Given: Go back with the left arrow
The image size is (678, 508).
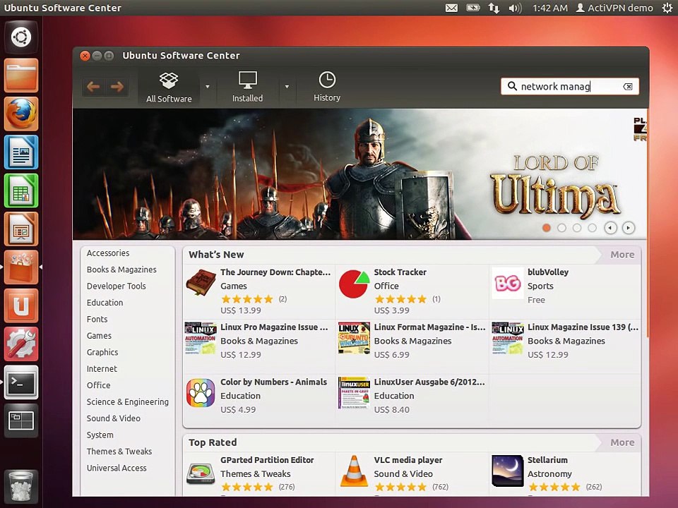Looking at the screenshot, I should pyautogui.click(x=93, y=87).
